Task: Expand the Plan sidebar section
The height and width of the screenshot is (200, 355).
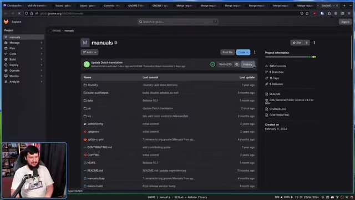Action: coord(23,48)
